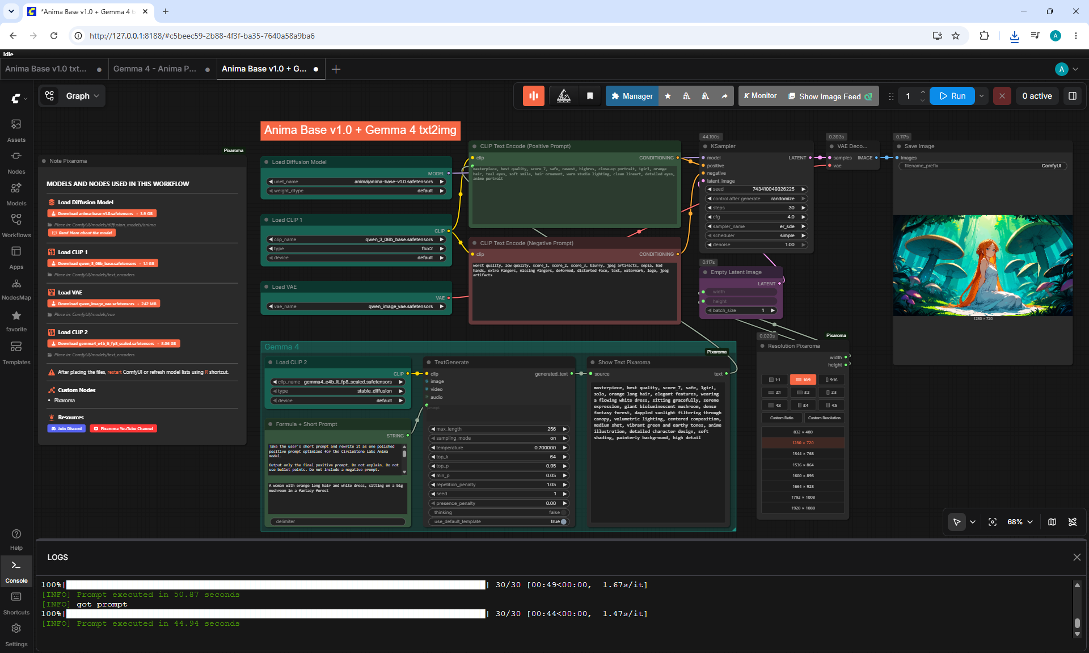This screenshot has height=653, width=1089.
Task: Toggle the right side panel icon
Action: 1073,96
